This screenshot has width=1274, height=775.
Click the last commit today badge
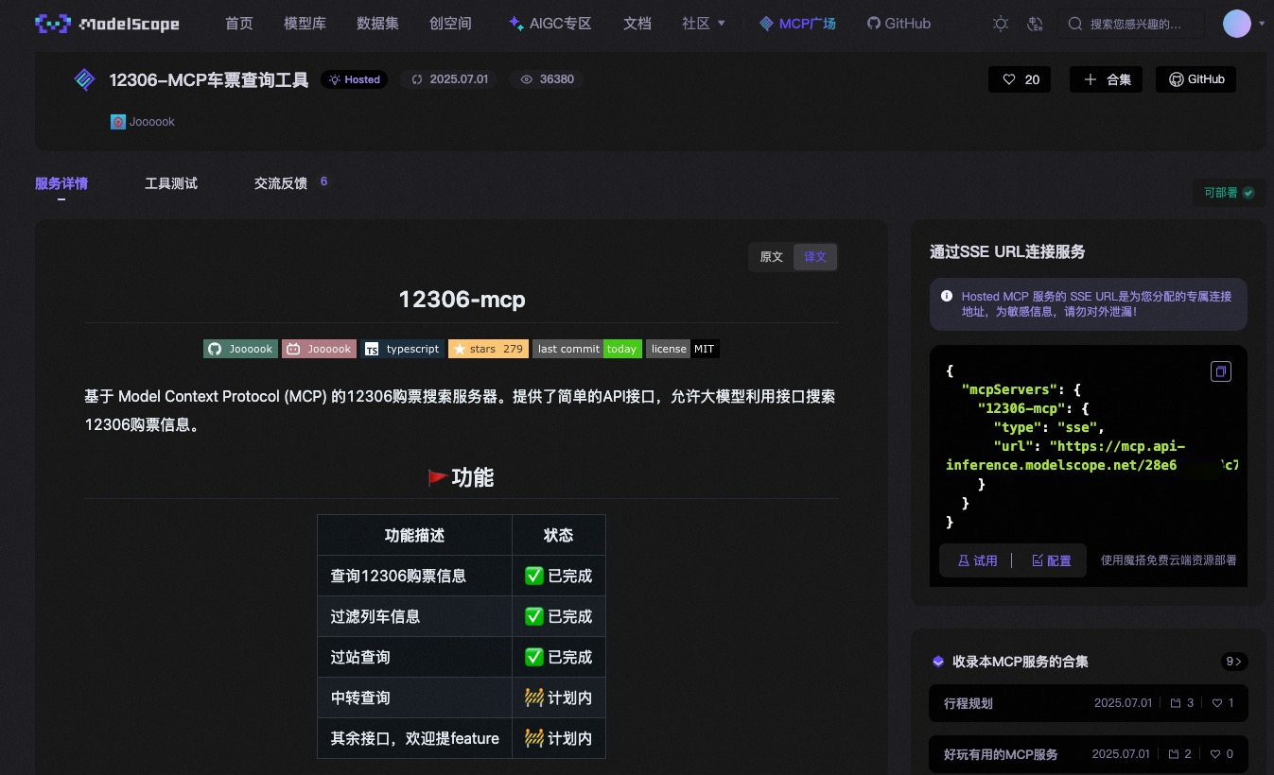587,349
